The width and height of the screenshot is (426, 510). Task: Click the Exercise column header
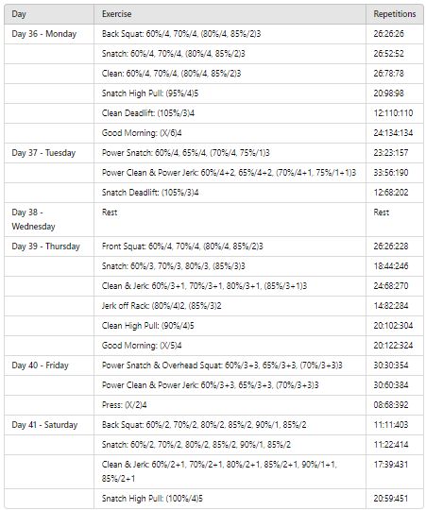230,14
